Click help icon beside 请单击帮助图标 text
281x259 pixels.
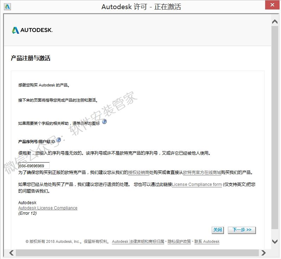[x=104, y=122]
